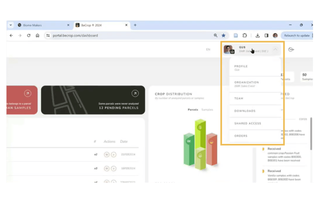This screenshot has width=323, height=205.
Task: Click the download icon in the 16FEB2024 row
Action: pos(114,168)
